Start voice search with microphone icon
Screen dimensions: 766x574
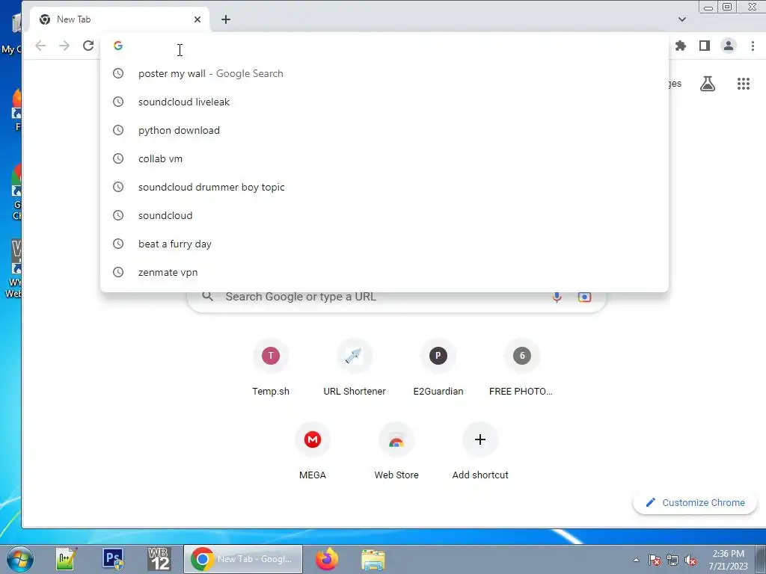557,297
